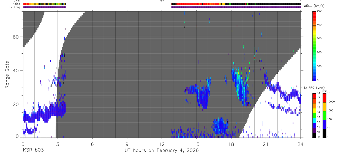Screen dimensions: 338x156
Task: Click the TX frequency color scale bar
Action: click(x=314, y=116)
